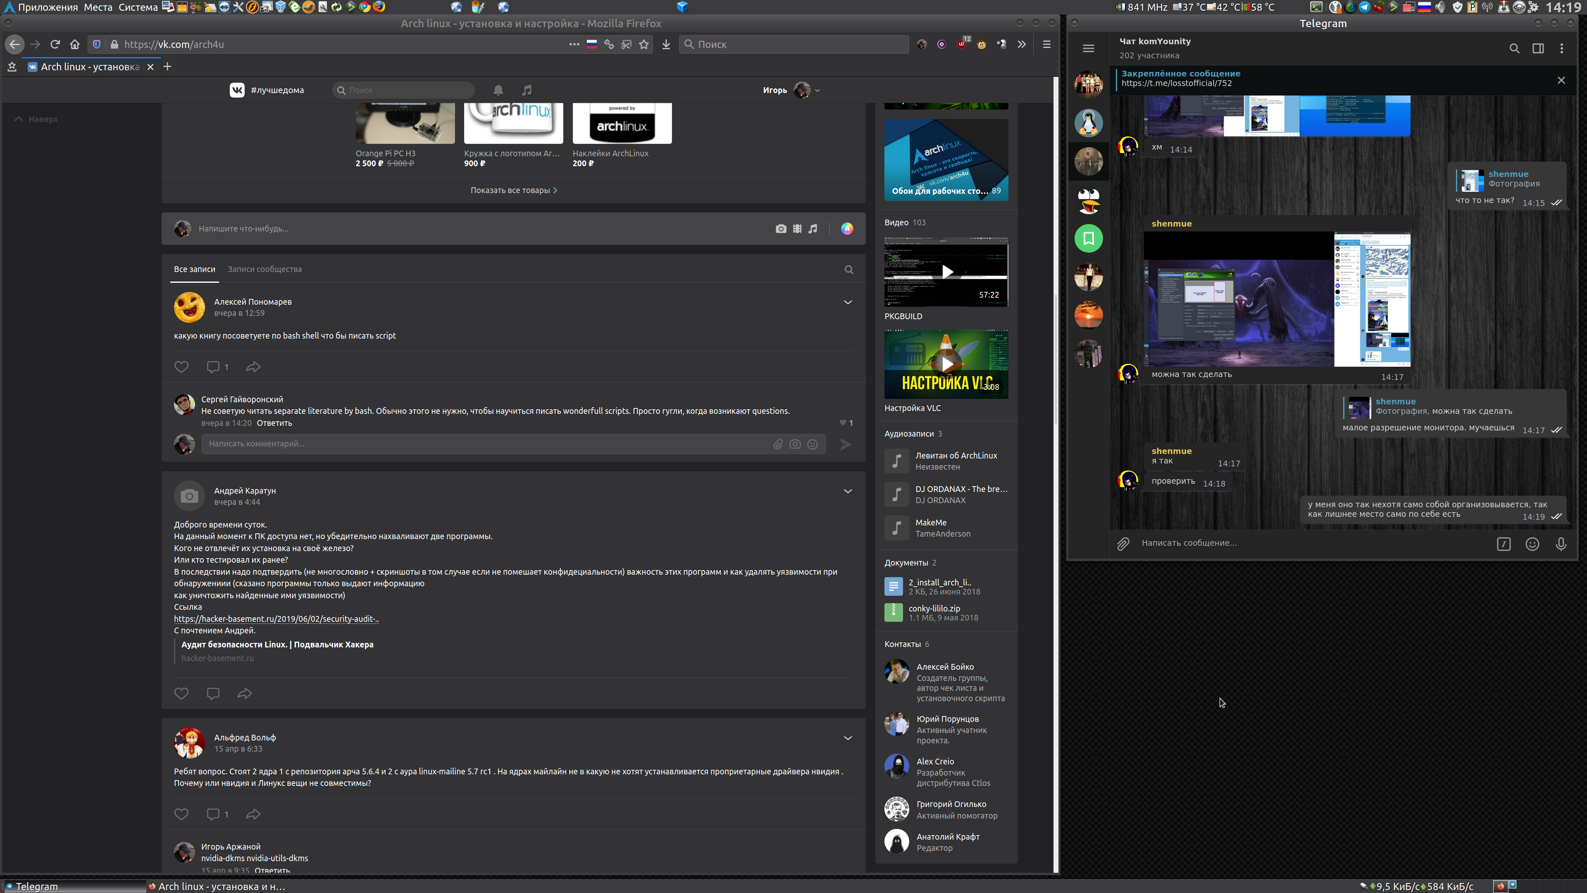Expand options for Андрей Каратун's post

click(848, 491)
